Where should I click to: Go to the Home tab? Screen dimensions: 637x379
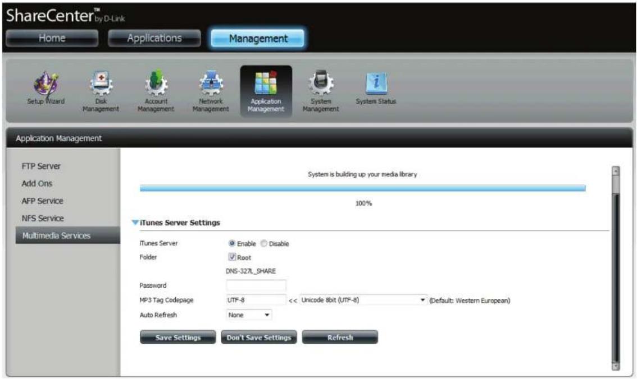pyautogui.click(x=52, y=38)
